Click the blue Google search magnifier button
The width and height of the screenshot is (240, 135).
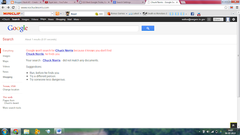click(148, 28)
